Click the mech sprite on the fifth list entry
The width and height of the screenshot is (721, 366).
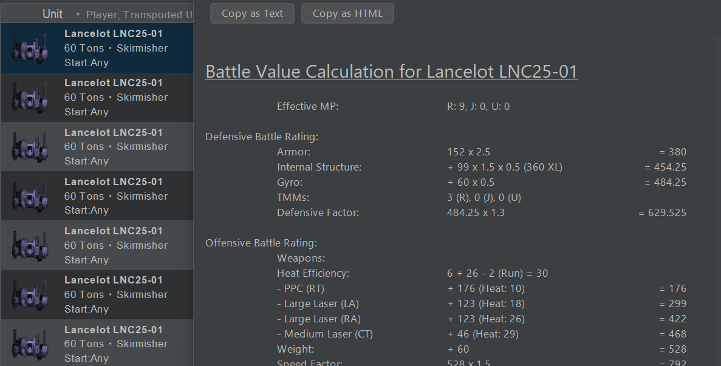pyautogui.click(x=29, y=245)
